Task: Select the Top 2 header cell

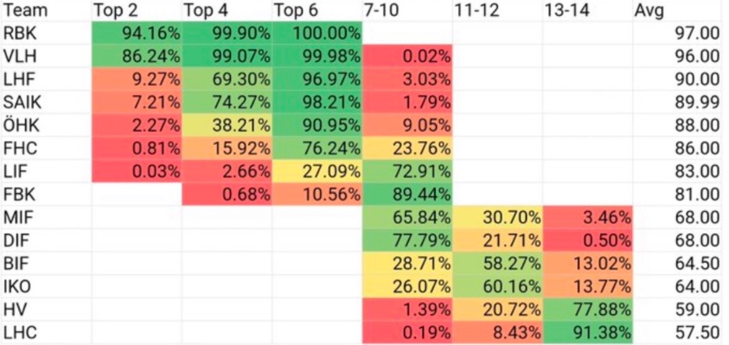Action: [136, 10]
